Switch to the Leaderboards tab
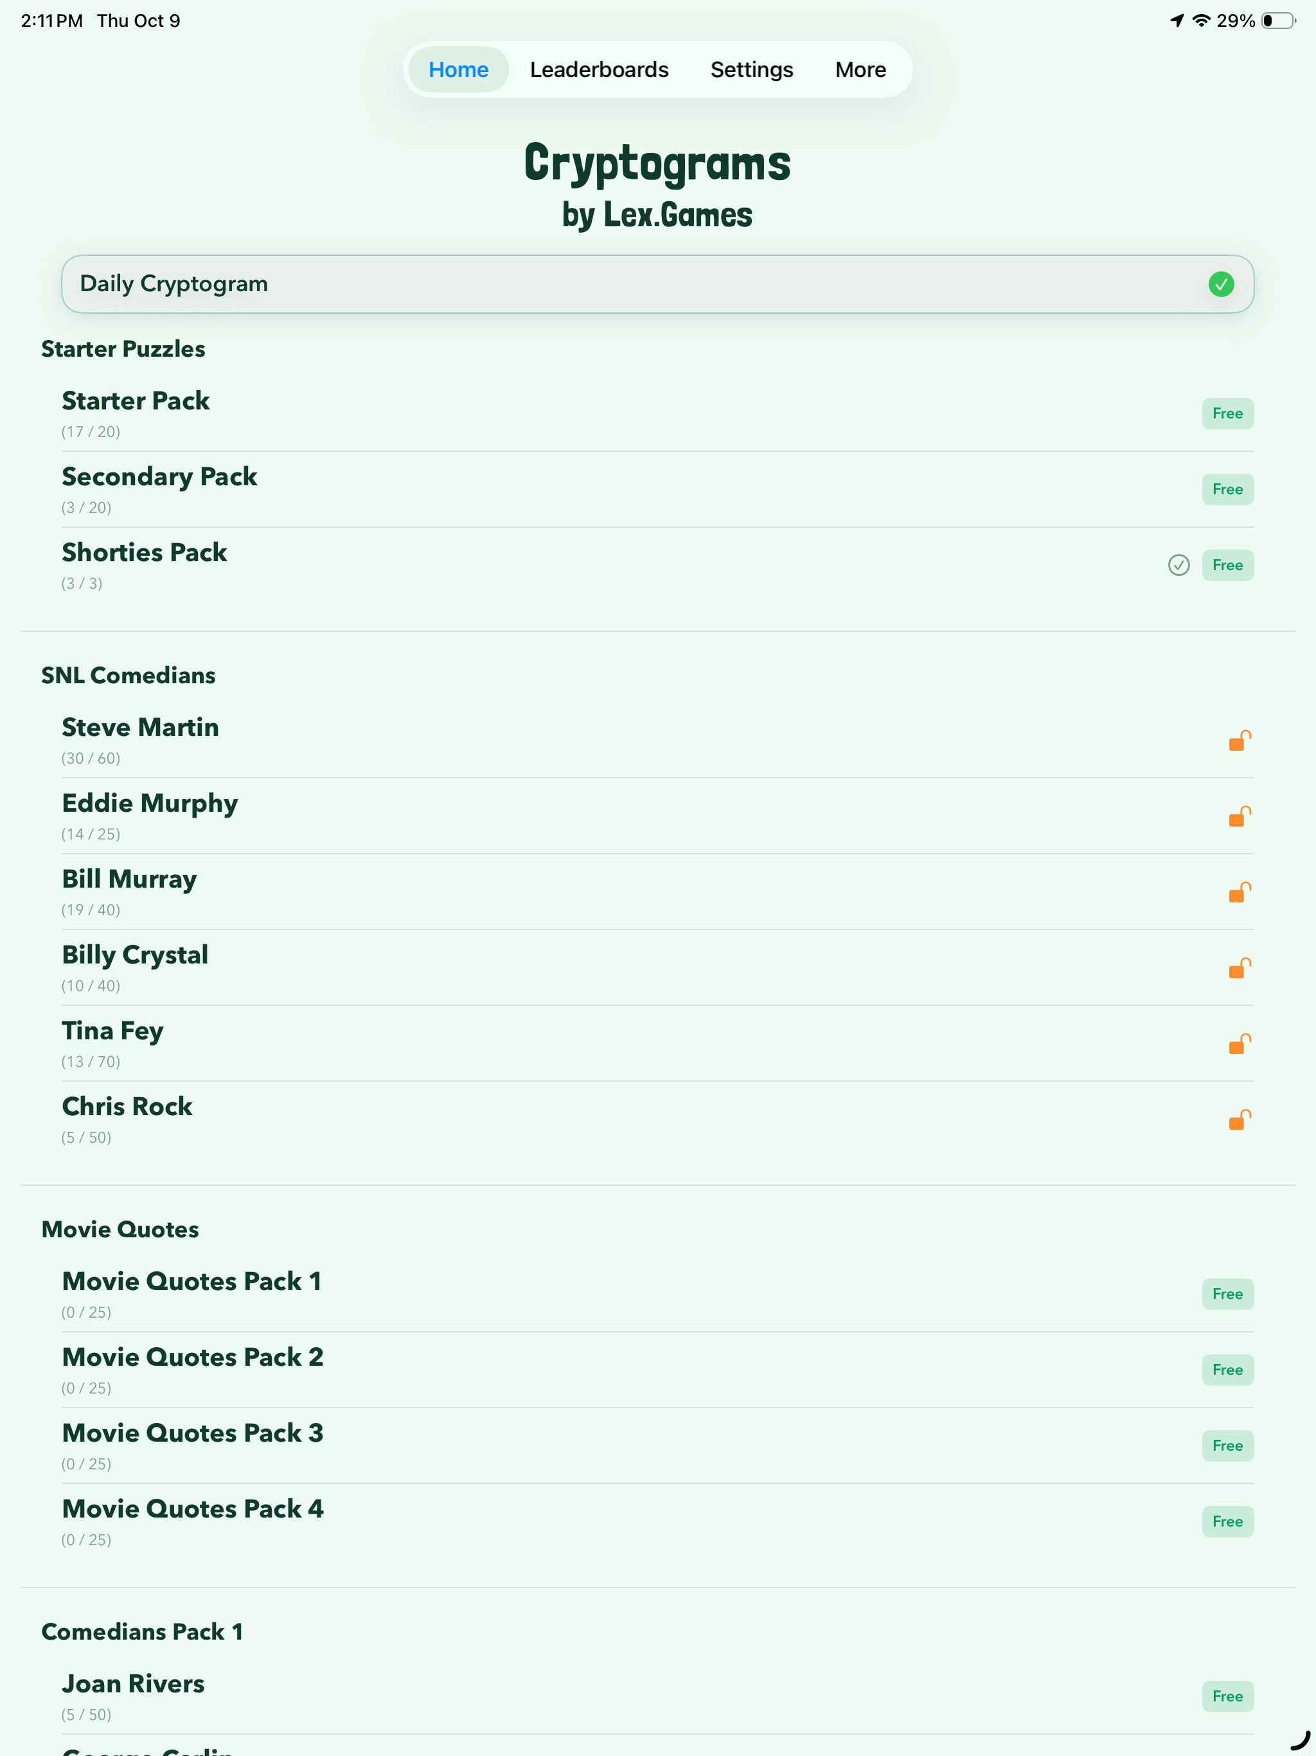 point(600,70)
